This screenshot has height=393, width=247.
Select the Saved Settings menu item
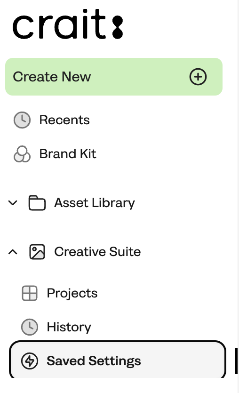[118, 361]
